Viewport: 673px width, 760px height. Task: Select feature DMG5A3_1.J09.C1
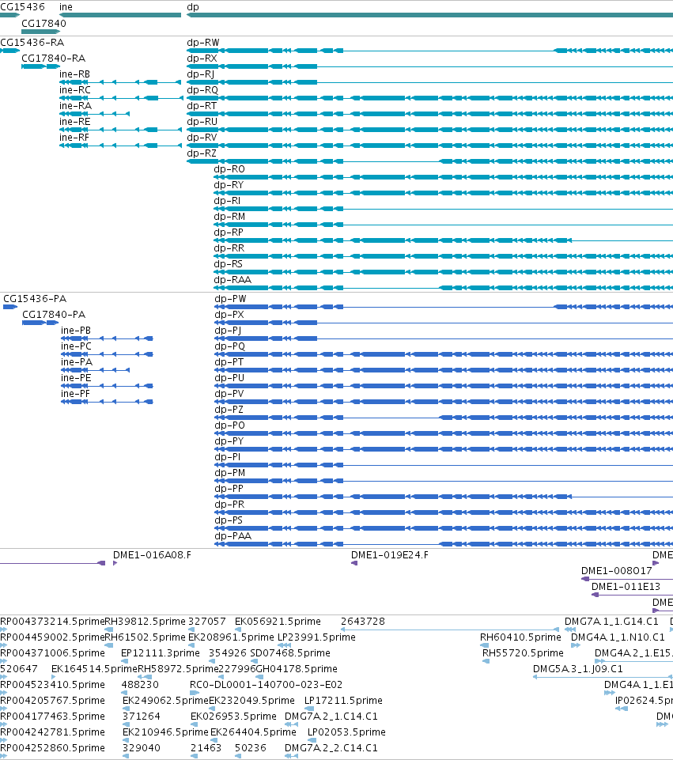pyautogui.click(x=578, y=669)
